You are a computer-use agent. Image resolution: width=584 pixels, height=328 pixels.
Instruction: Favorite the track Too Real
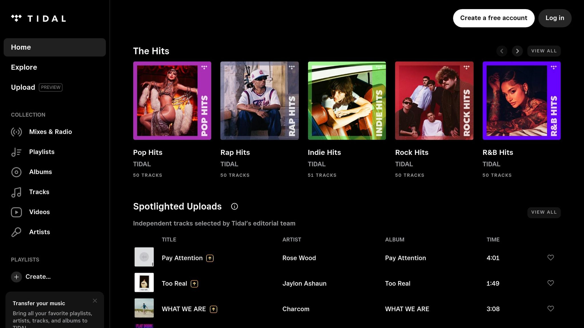coord(550,283)
